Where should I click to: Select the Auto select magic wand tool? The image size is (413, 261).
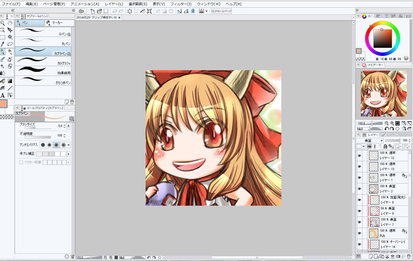[10, 37]
